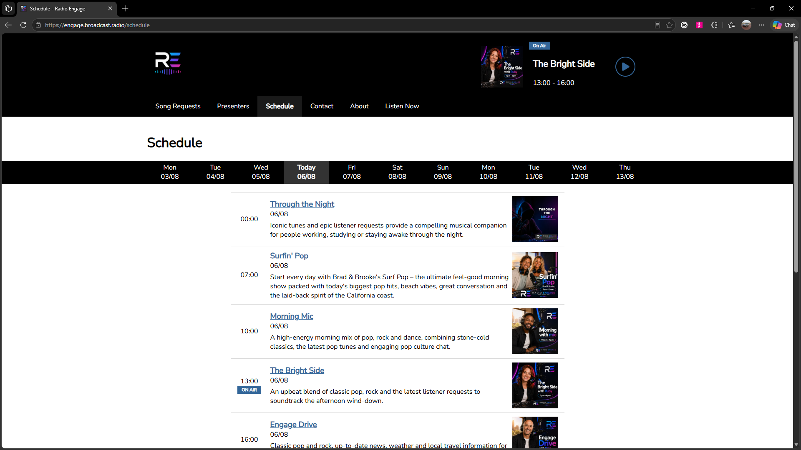
Task: Select the Schedule nav item
Action: coord(280,106)
